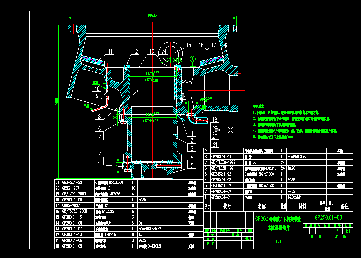Viewport: 361px width, 258px height.
Task: Click code 'GP200.01-06' in row 11
Action: tap(72, 240)
